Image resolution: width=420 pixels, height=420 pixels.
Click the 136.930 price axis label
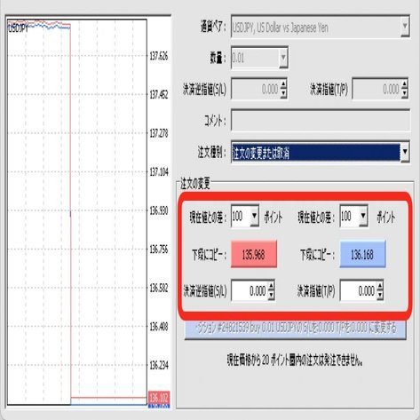tap(159, 210)
